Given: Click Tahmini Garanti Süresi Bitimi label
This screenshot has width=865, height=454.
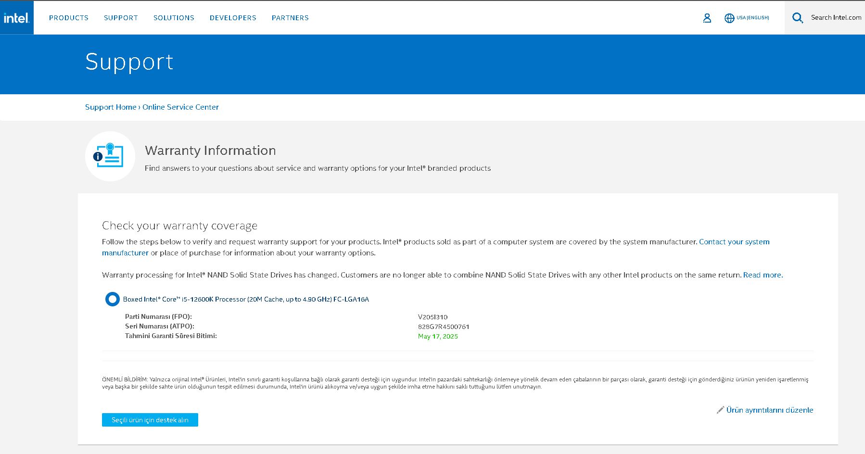Looking at the screenshot, I should click(x=171, y=336).
